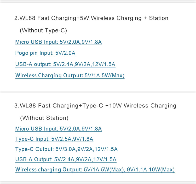
Task: Click the heading '2.WL88 Fast Charging+5W Wireless Charging'
Action: [78, 18]
